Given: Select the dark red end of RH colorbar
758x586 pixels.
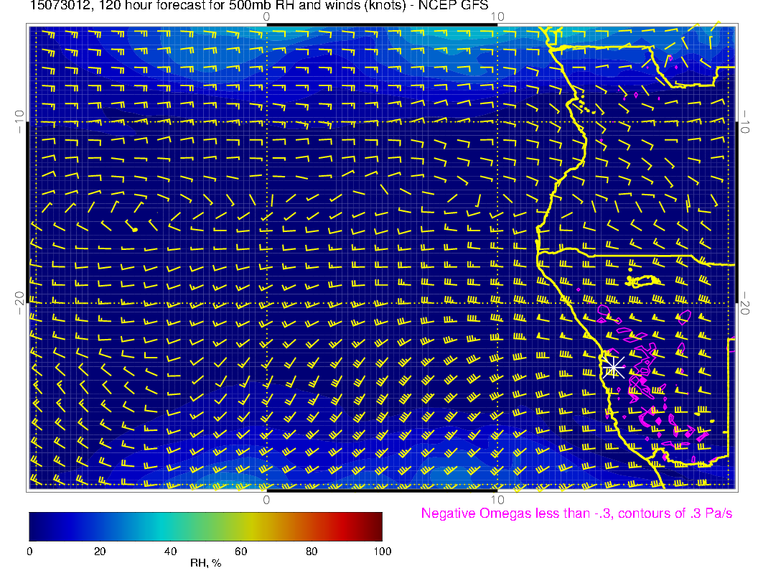Looking at the screenshot, I should pos(377,526).
